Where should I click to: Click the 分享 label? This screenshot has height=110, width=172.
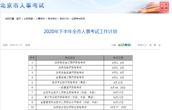[x=114, y=45]
